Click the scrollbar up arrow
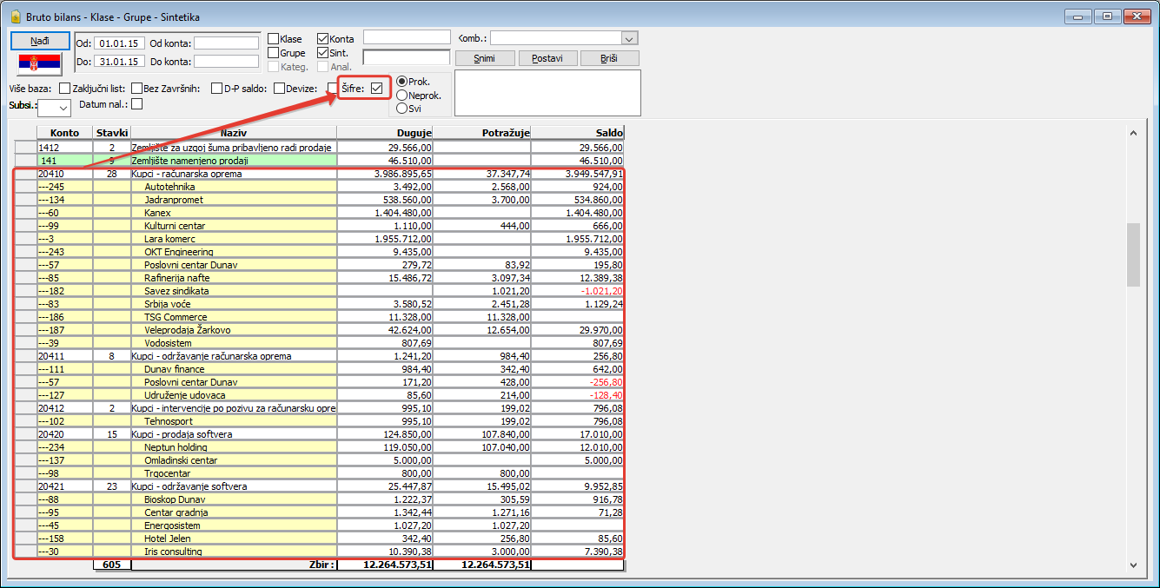This screenshot has height=588, width=1160. tap(1132, 133)
